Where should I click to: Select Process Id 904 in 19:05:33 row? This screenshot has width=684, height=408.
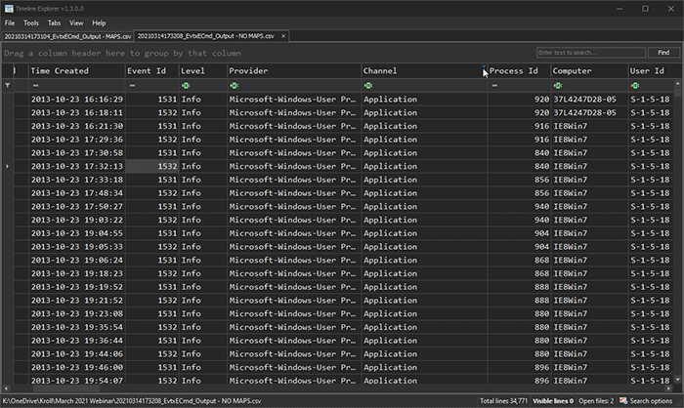(x=519, y=247)
